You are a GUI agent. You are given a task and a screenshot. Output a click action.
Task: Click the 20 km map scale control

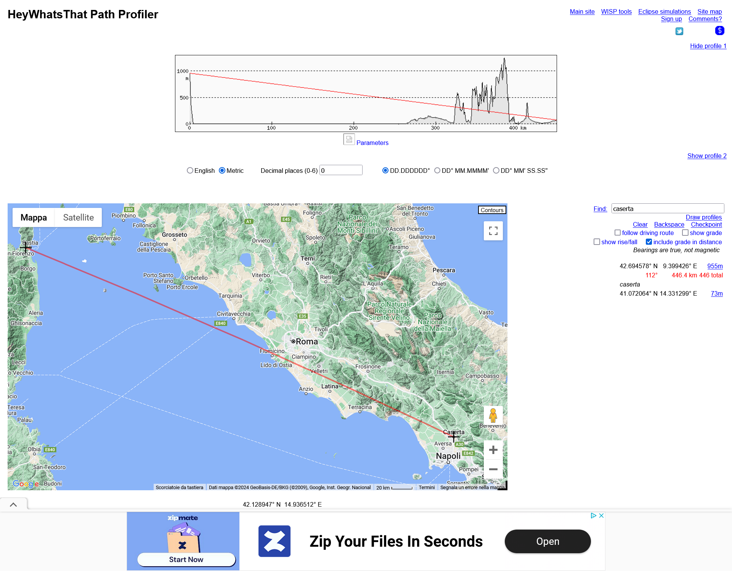(394, 488)
